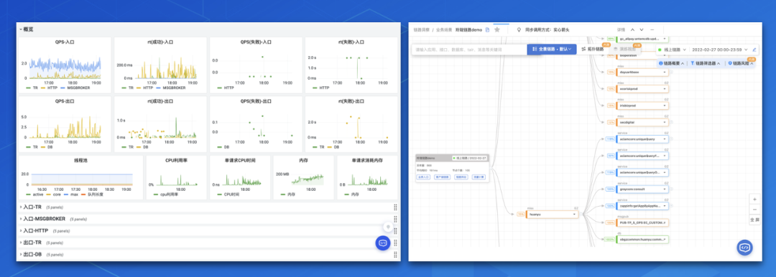
Task: Expand the 链路概要 panel
Action: click(x=672, y=63)
